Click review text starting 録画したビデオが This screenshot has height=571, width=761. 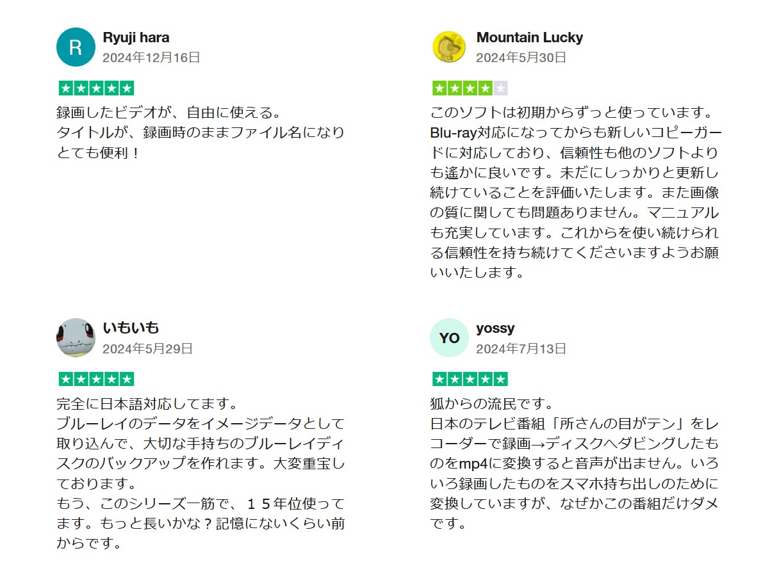(200, 133)
